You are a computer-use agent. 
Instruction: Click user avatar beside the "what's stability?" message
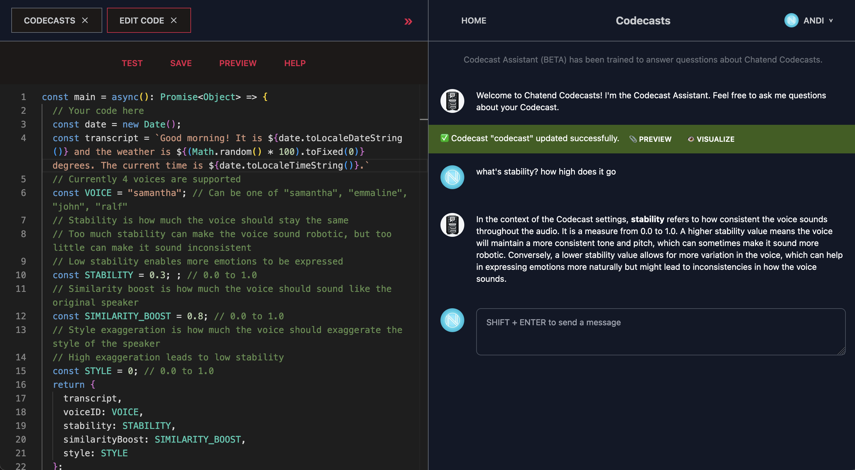452,177
